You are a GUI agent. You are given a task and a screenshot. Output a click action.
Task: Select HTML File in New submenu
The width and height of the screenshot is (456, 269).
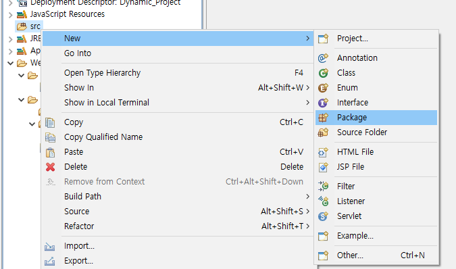coord(376,152)
